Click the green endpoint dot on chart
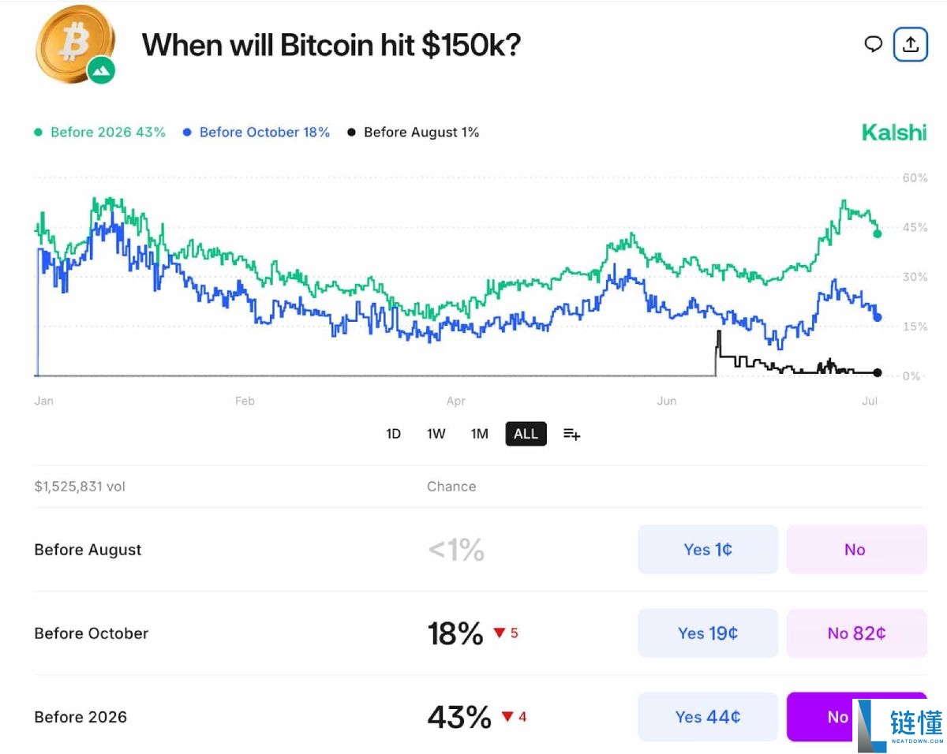This screenshot has width=947, height=754. 878,233
